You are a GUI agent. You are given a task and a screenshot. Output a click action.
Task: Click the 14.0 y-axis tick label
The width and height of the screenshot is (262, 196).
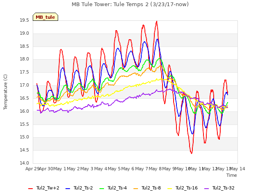(25, 163)
